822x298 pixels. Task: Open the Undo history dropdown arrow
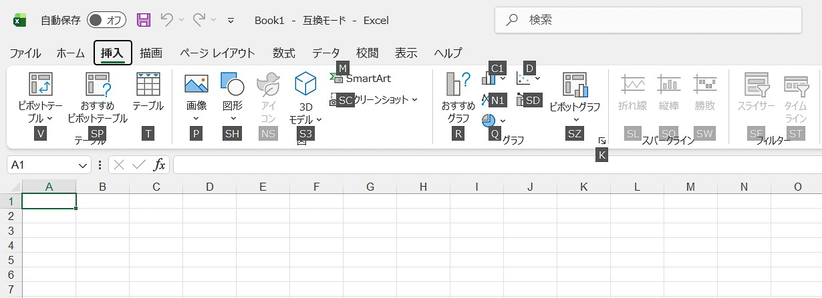point(181,21)
